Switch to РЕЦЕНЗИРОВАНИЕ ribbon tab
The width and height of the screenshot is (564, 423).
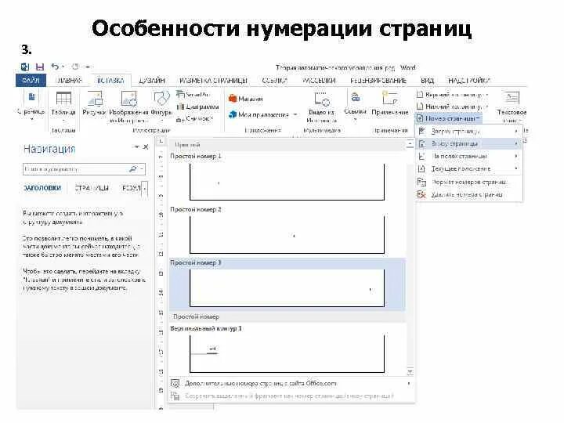click(378, 80)
